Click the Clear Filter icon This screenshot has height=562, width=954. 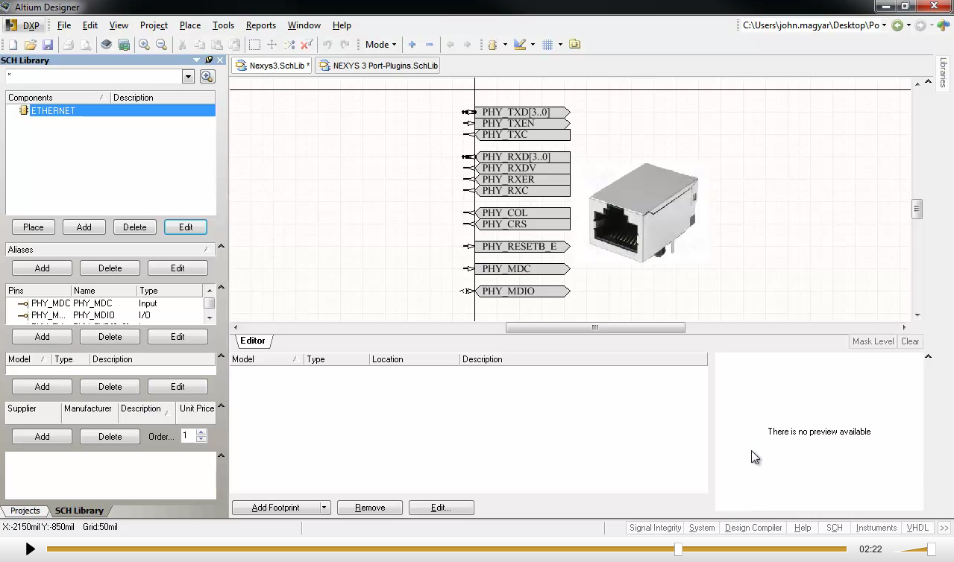(x=306, y=45)
